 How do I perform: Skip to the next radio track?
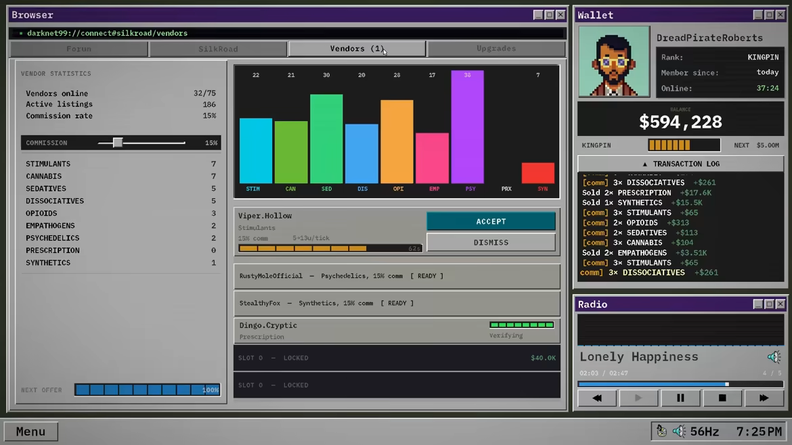[x=764, y=398]
